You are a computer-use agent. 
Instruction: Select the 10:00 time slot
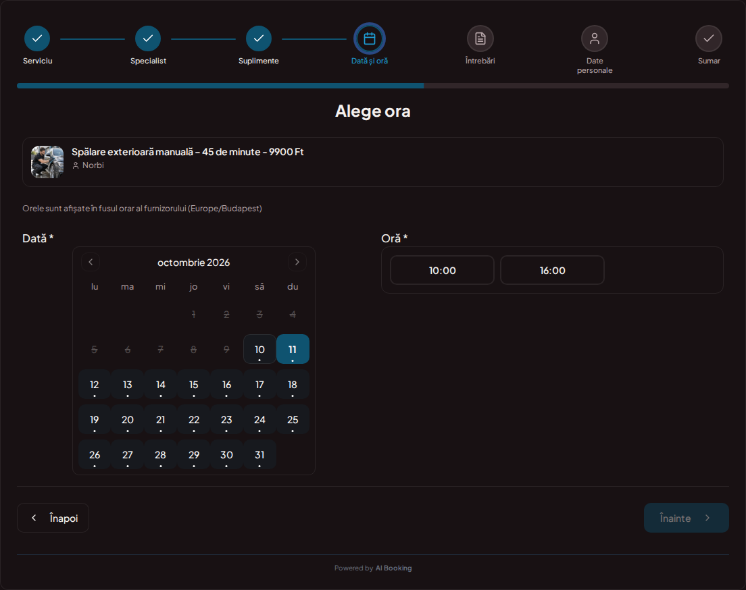(x=442, y=270)
